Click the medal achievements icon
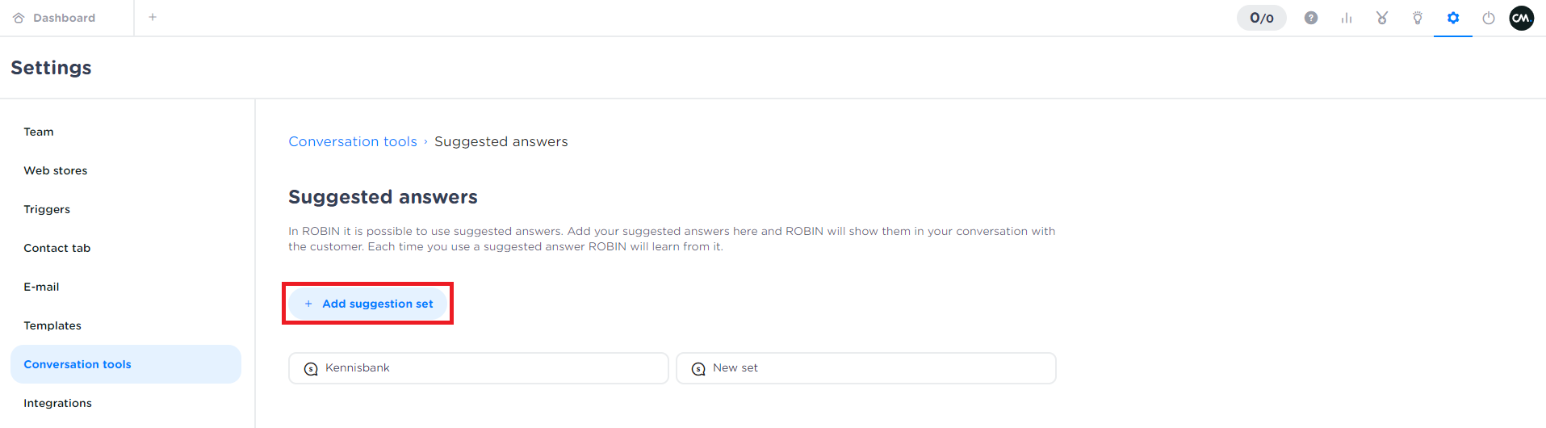Image resolution: width=1546 pixels, height=428 pixels. 1382,18
